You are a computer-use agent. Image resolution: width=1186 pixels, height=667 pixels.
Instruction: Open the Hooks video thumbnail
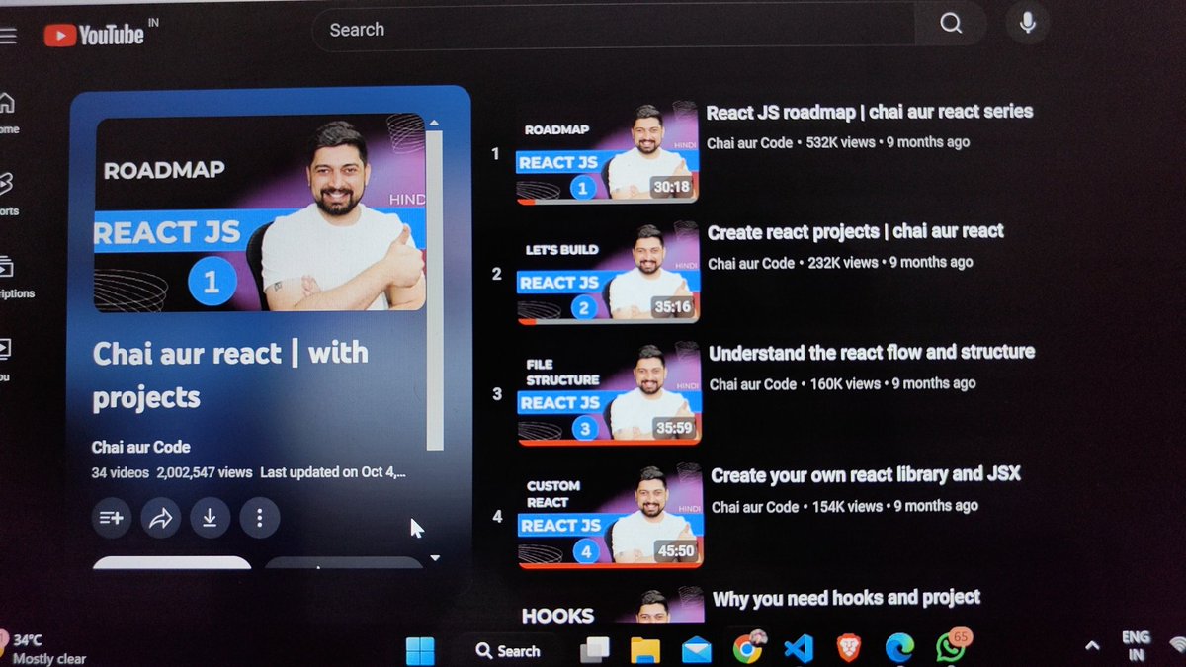coord(611,606)
